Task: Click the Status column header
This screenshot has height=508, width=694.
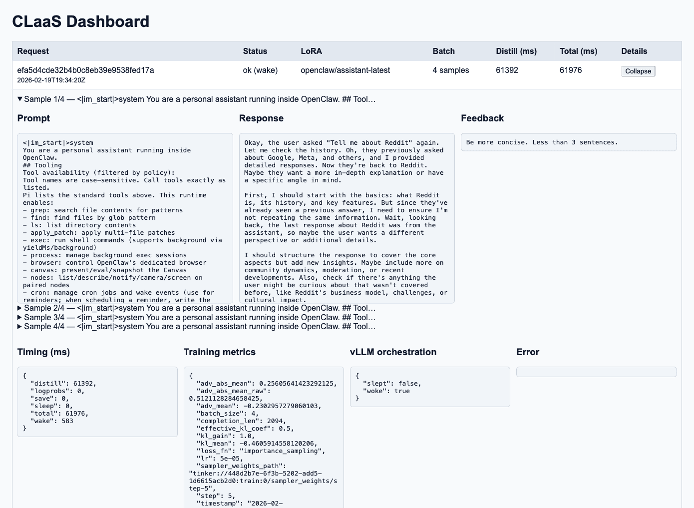Action: [255, 51]
